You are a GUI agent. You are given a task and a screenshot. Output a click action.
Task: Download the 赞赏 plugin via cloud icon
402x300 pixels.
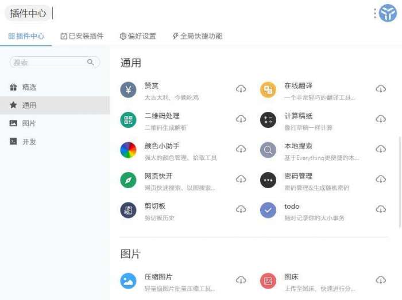[241, 89]
